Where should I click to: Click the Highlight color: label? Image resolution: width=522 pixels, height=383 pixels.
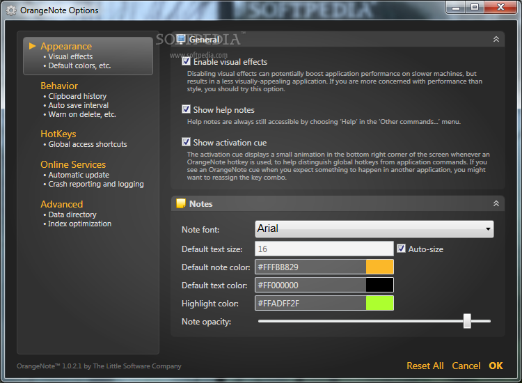[x=210, y=304]
